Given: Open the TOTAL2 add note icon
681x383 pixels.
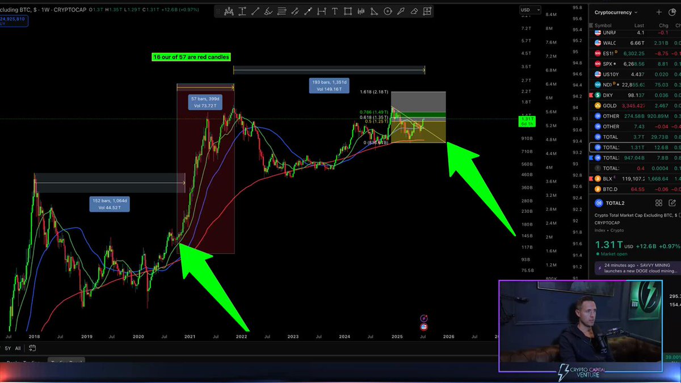Looking at the screenshot, I should coord(672,203).
